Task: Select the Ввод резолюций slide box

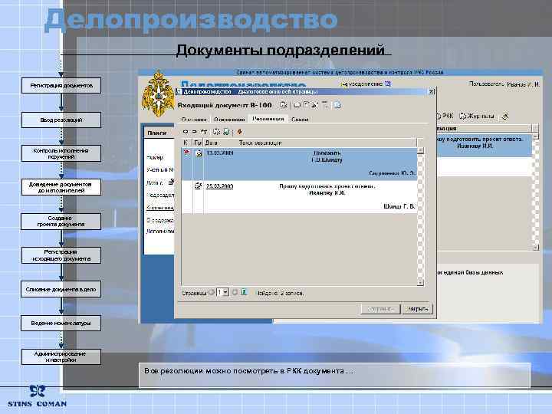Action: pyautogui.click(x=61, y=120)
